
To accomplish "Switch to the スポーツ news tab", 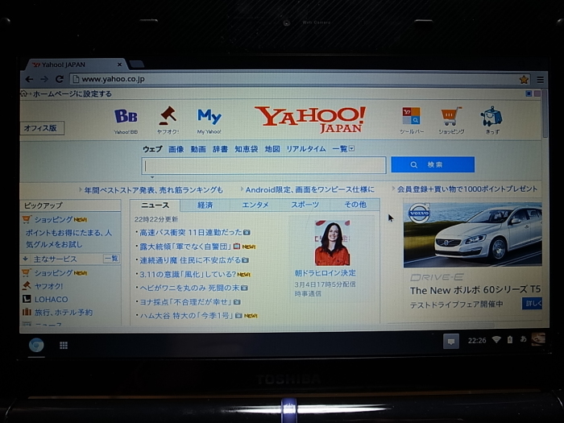I will pos(305,205).
